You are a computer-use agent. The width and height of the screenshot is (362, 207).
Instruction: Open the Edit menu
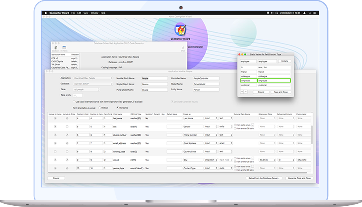[79, 13]
